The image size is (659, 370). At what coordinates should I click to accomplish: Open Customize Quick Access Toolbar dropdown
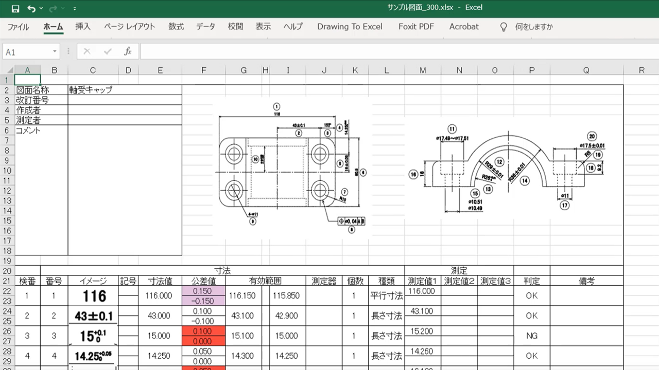coord(75,9)
